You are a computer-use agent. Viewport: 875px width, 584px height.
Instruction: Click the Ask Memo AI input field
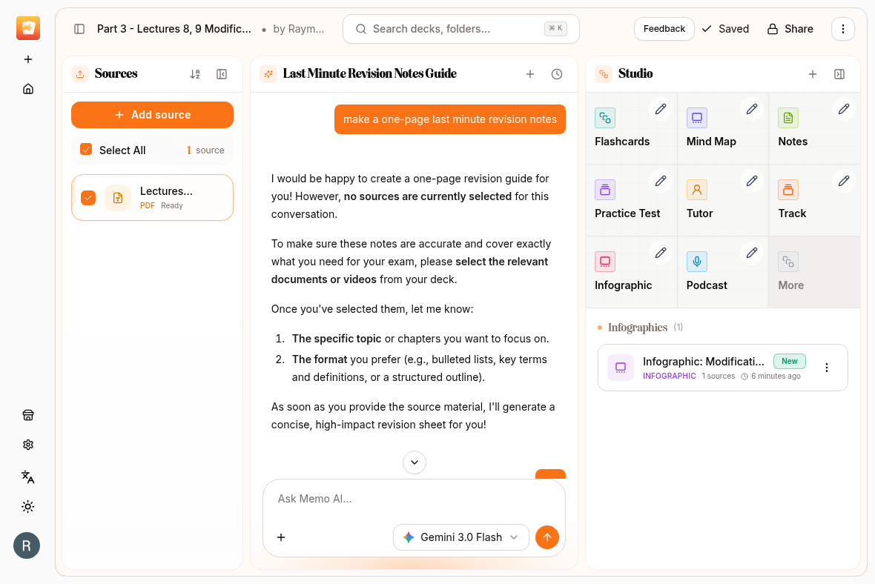click(x=414, y=499)
